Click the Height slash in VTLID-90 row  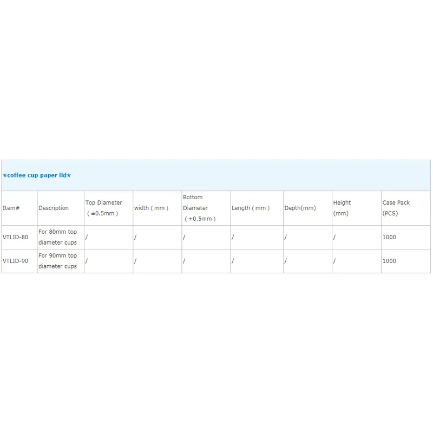tap(334, 261)
